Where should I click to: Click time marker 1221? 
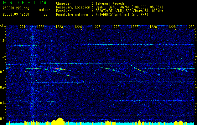pos(22,27)
